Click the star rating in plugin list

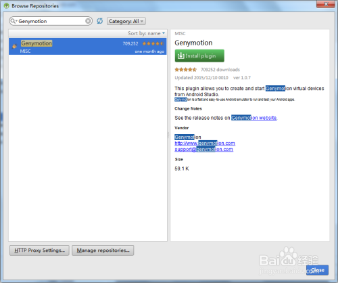[x=153, y=43]
